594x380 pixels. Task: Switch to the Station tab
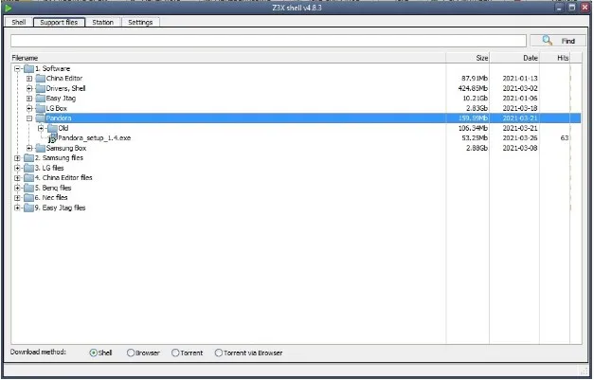click(x=102, y=23)
